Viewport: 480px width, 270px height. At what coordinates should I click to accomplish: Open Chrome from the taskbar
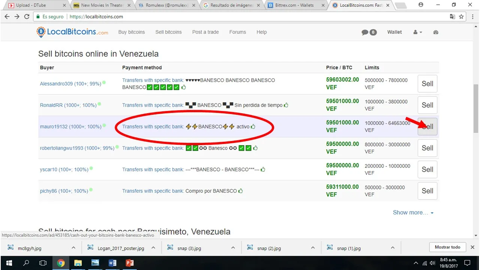pyautogui.click(x=61, y=263)
